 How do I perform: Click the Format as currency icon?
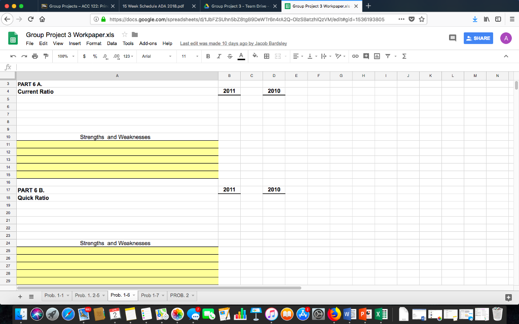[84, 56]
